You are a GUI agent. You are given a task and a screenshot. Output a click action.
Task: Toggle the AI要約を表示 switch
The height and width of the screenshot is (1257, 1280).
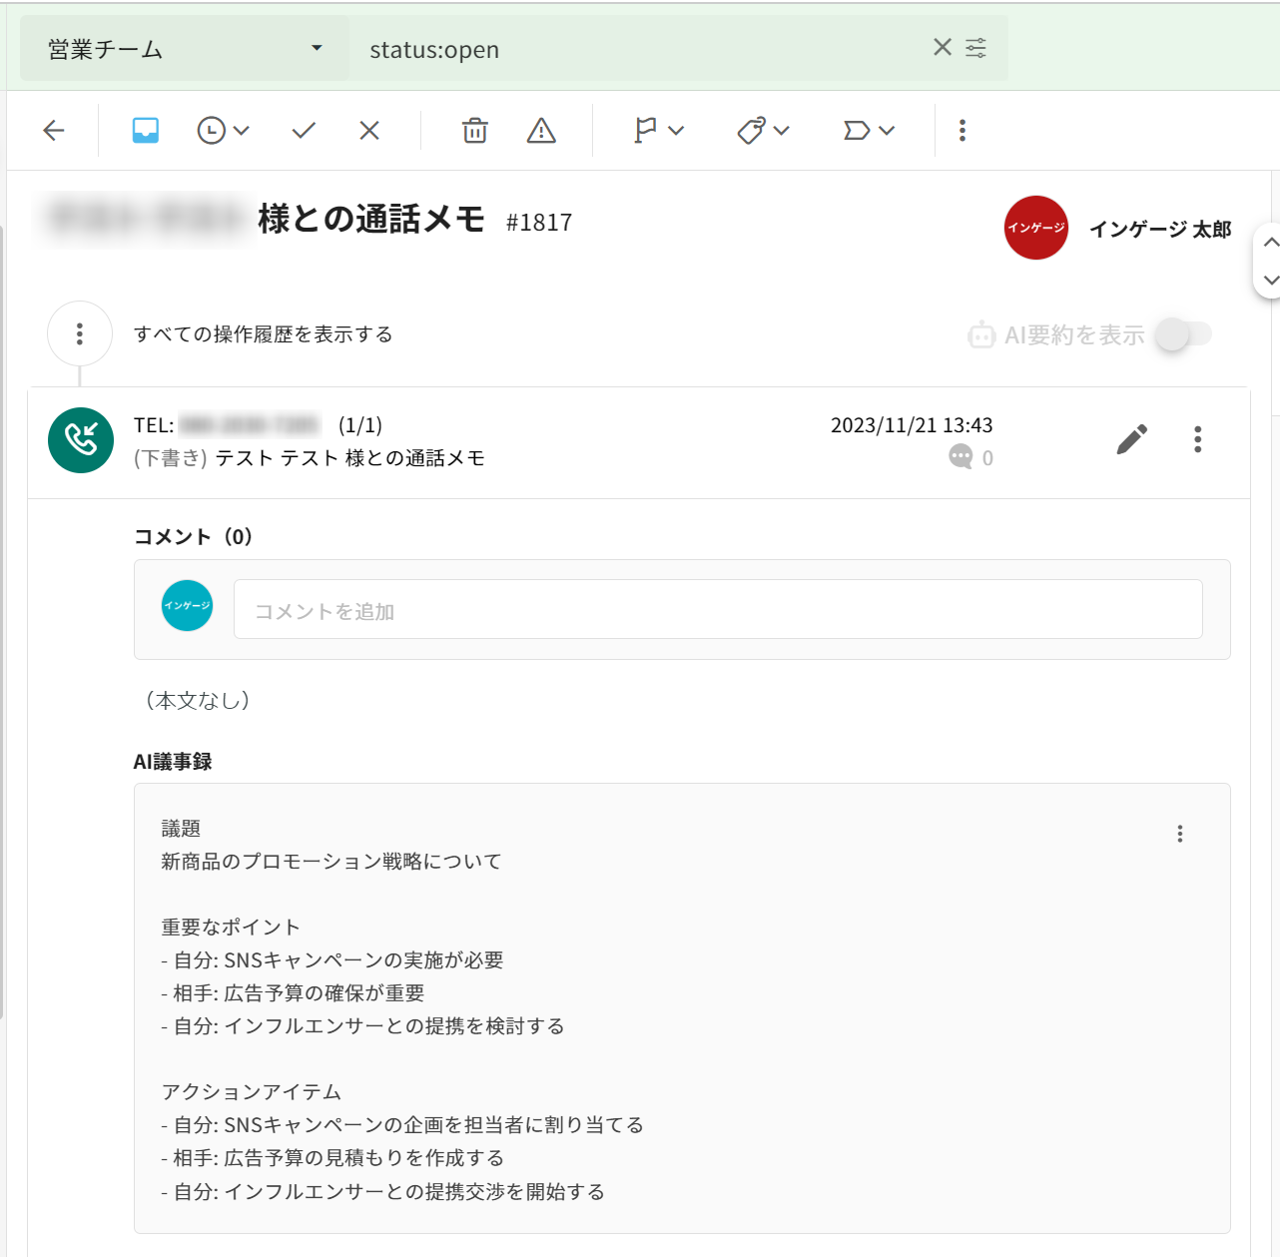(x=1183, y=334)
